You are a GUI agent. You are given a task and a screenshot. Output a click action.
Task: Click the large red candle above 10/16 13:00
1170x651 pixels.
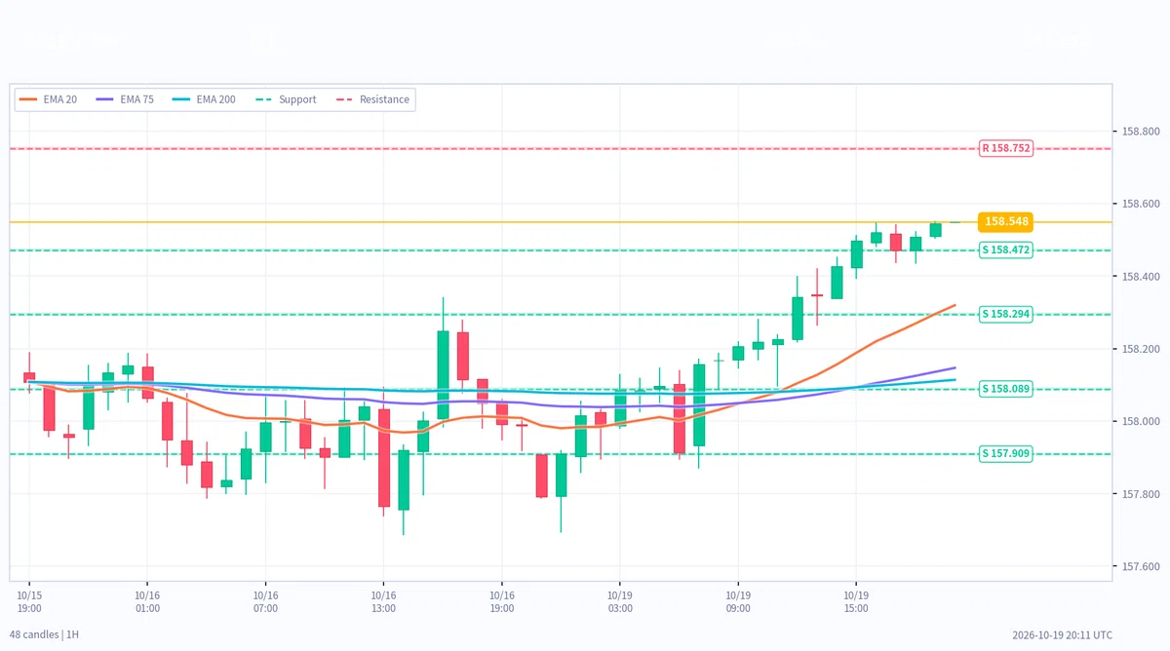point(384,458)
